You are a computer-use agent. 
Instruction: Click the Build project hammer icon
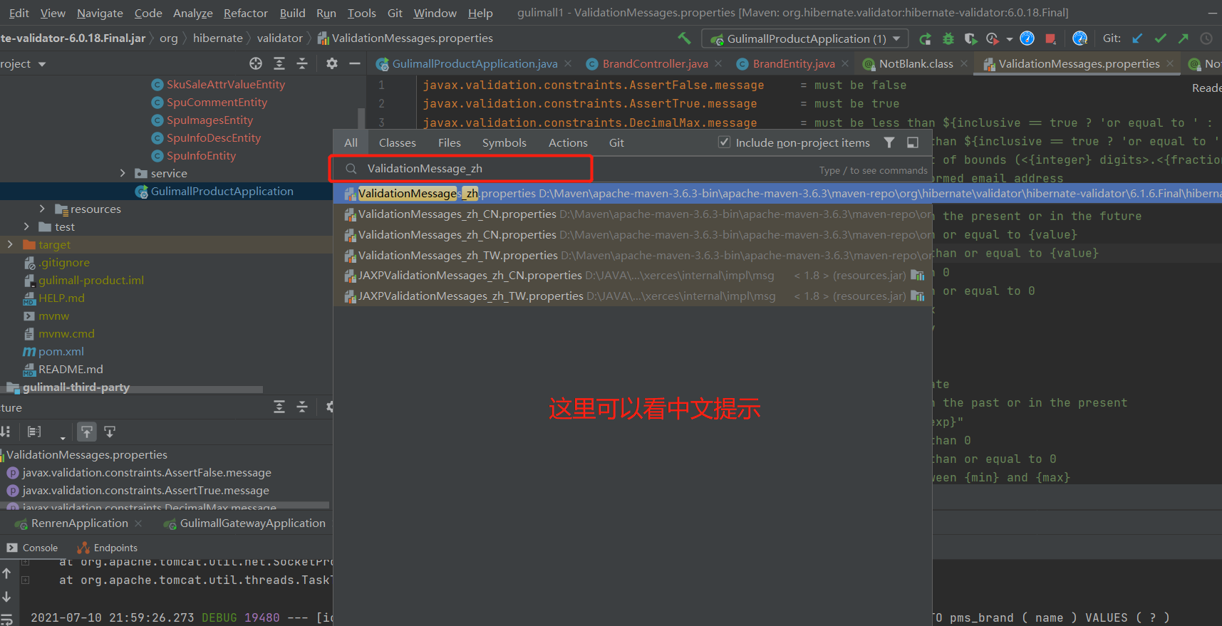click(685, 38)
